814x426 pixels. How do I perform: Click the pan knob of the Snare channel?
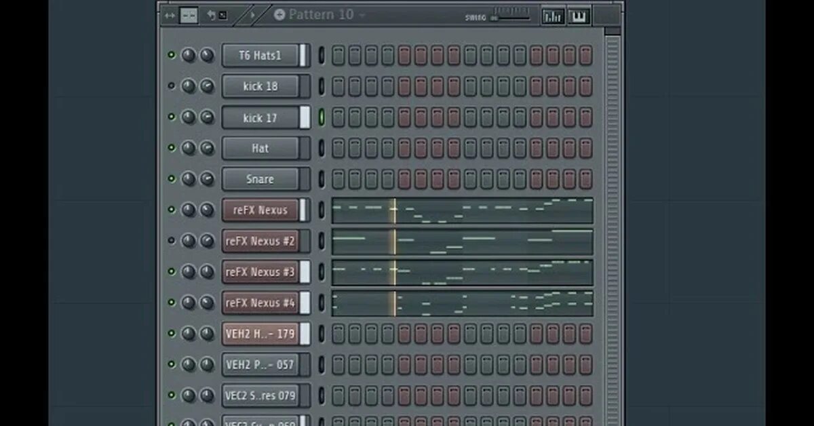pyautogui.click(x=189, y=179)
